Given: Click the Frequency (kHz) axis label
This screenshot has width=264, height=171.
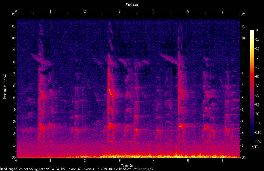Looking at the screenshot, I should click(x=4, y=86).
